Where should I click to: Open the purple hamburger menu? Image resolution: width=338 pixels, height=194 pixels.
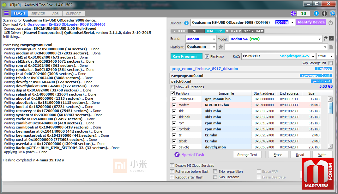pos(6,13)
